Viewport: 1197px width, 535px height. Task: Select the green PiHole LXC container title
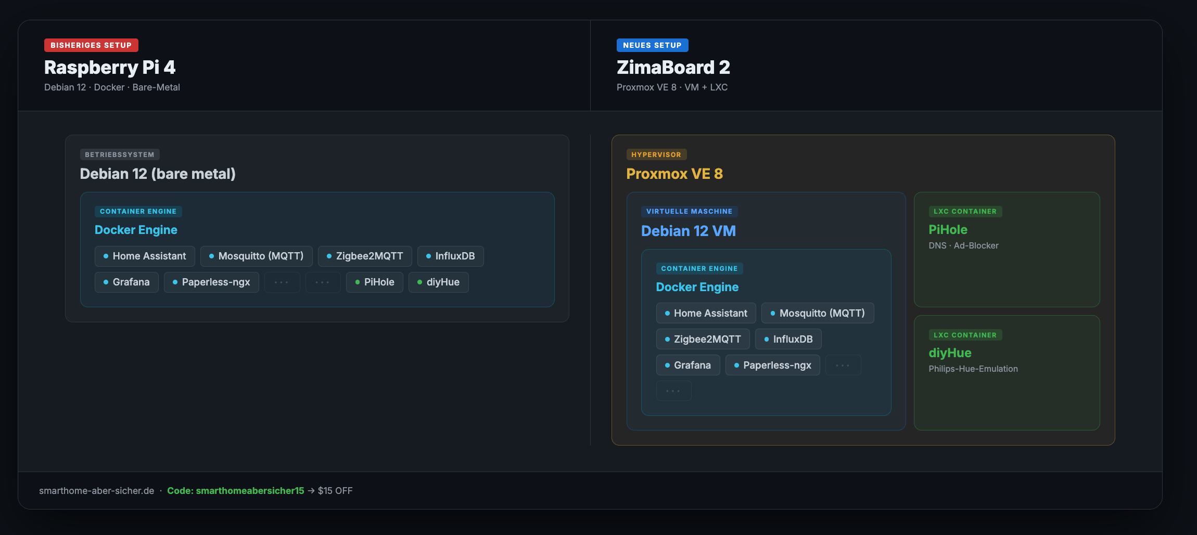pyautogui.click(x=948, y=230)
